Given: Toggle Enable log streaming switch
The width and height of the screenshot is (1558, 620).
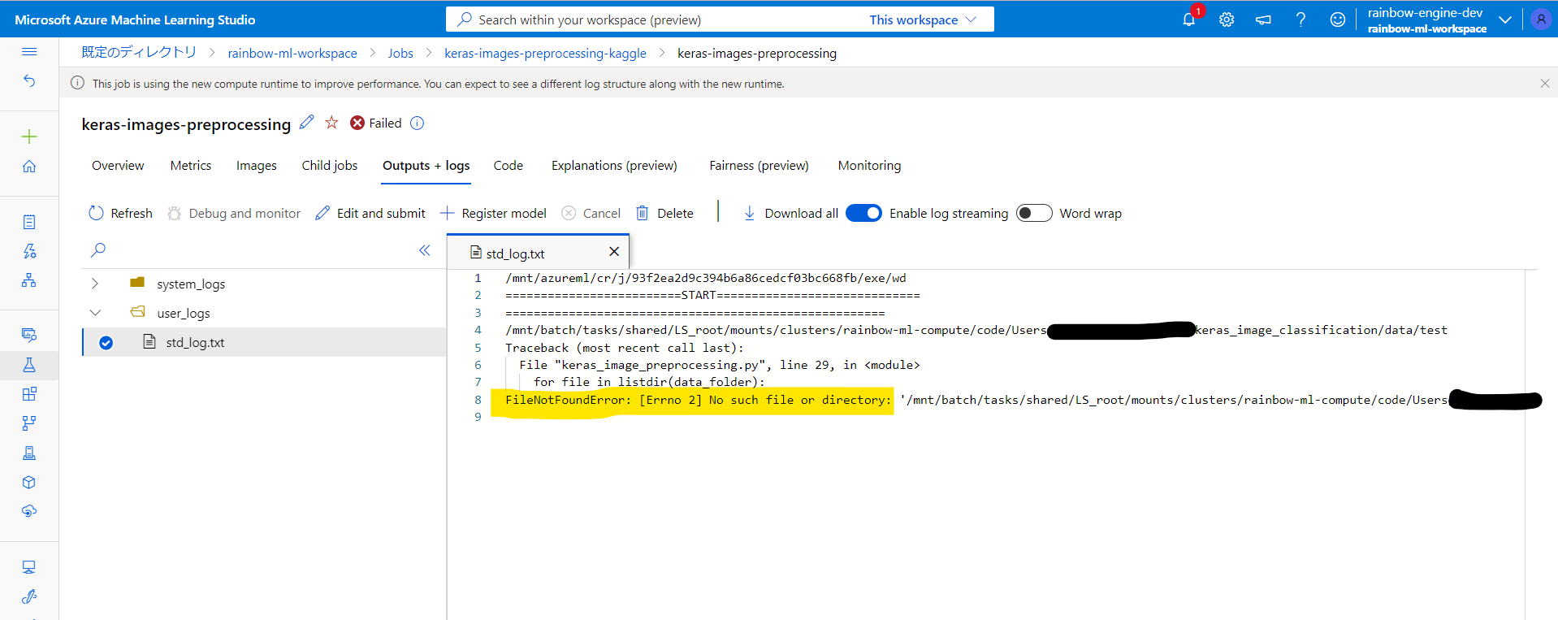Looking at the screenshot, I should pyautogui.click(x=863, y=213).
